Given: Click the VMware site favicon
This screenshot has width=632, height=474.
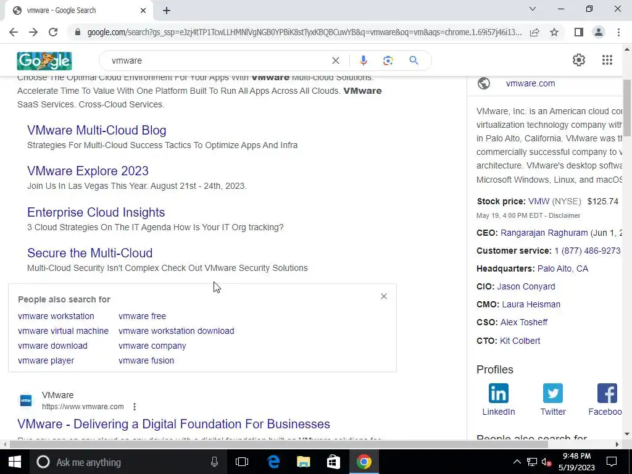Looking at the screenshot, I should click(x=26, y=401).
